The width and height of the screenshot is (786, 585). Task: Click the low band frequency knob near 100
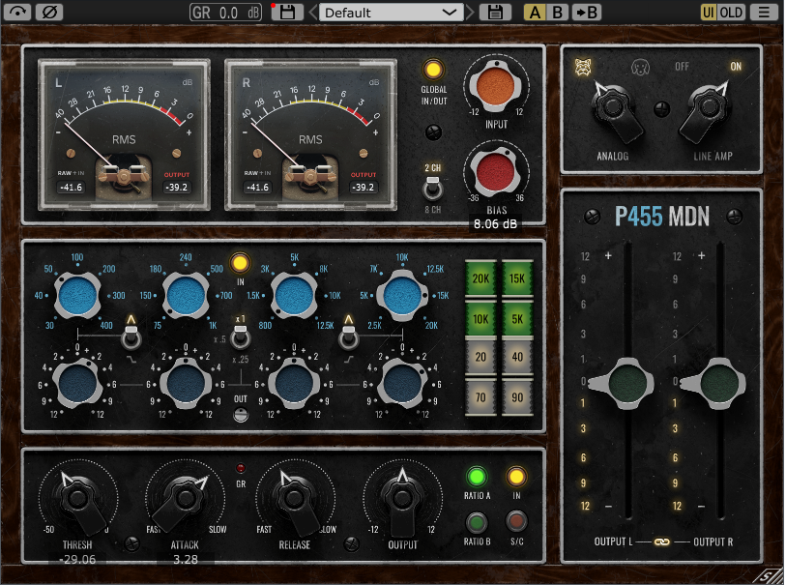click(77, 296)
